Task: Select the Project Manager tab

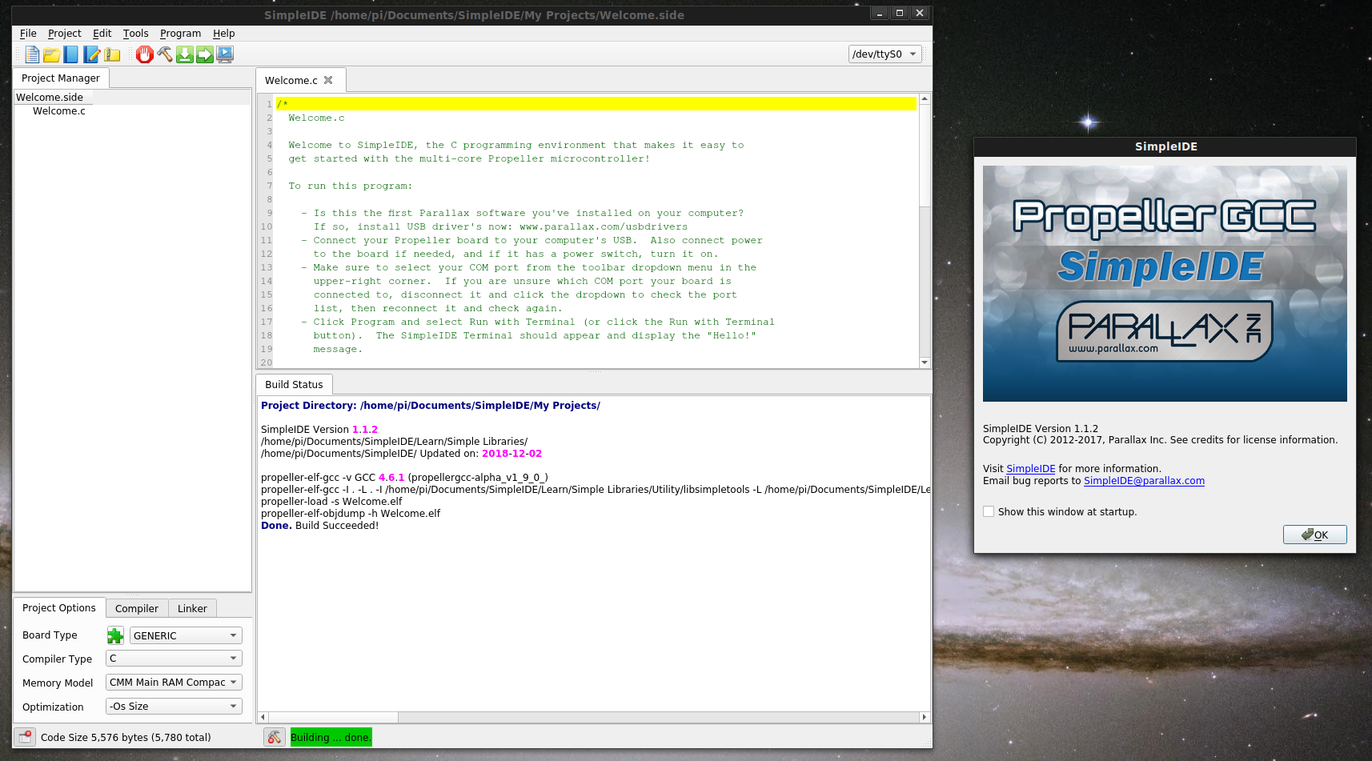Action: coord(61,78)
